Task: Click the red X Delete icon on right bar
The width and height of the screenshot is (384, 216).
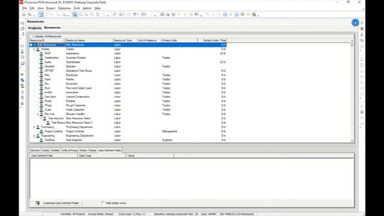Action: click(362, 29)
